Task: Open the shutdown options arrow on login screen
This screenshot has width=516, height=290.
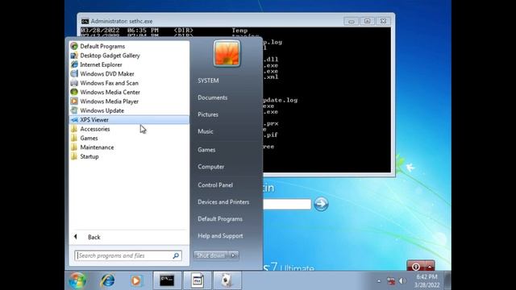Action: click(x=430, y=266)
